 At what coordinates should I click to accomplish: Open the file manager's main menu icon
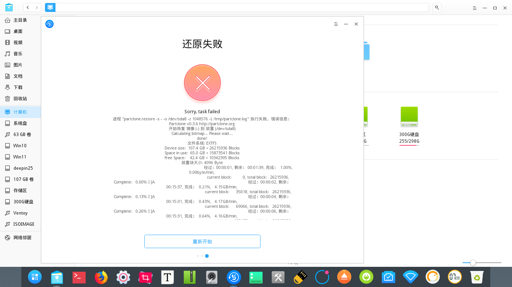(x=475, y=7)
